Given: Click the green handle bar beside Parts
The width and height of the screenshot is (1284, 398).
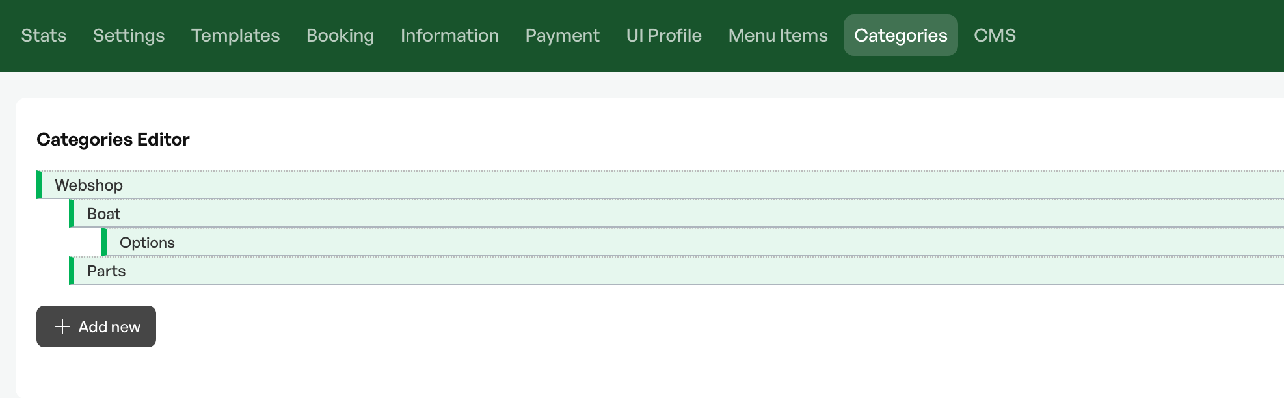Looking at the screenshot, I should click(72, 271).
